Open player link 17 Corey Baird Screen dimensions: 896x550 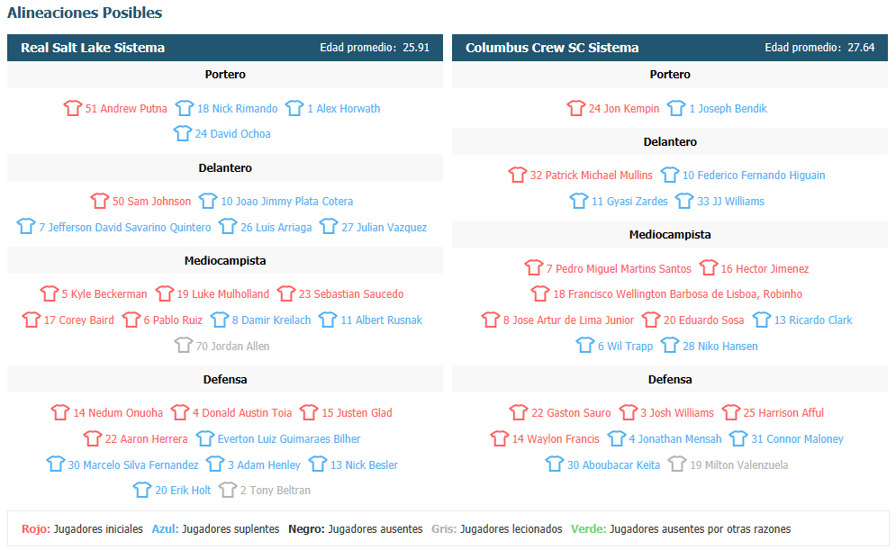pos(79,320)
